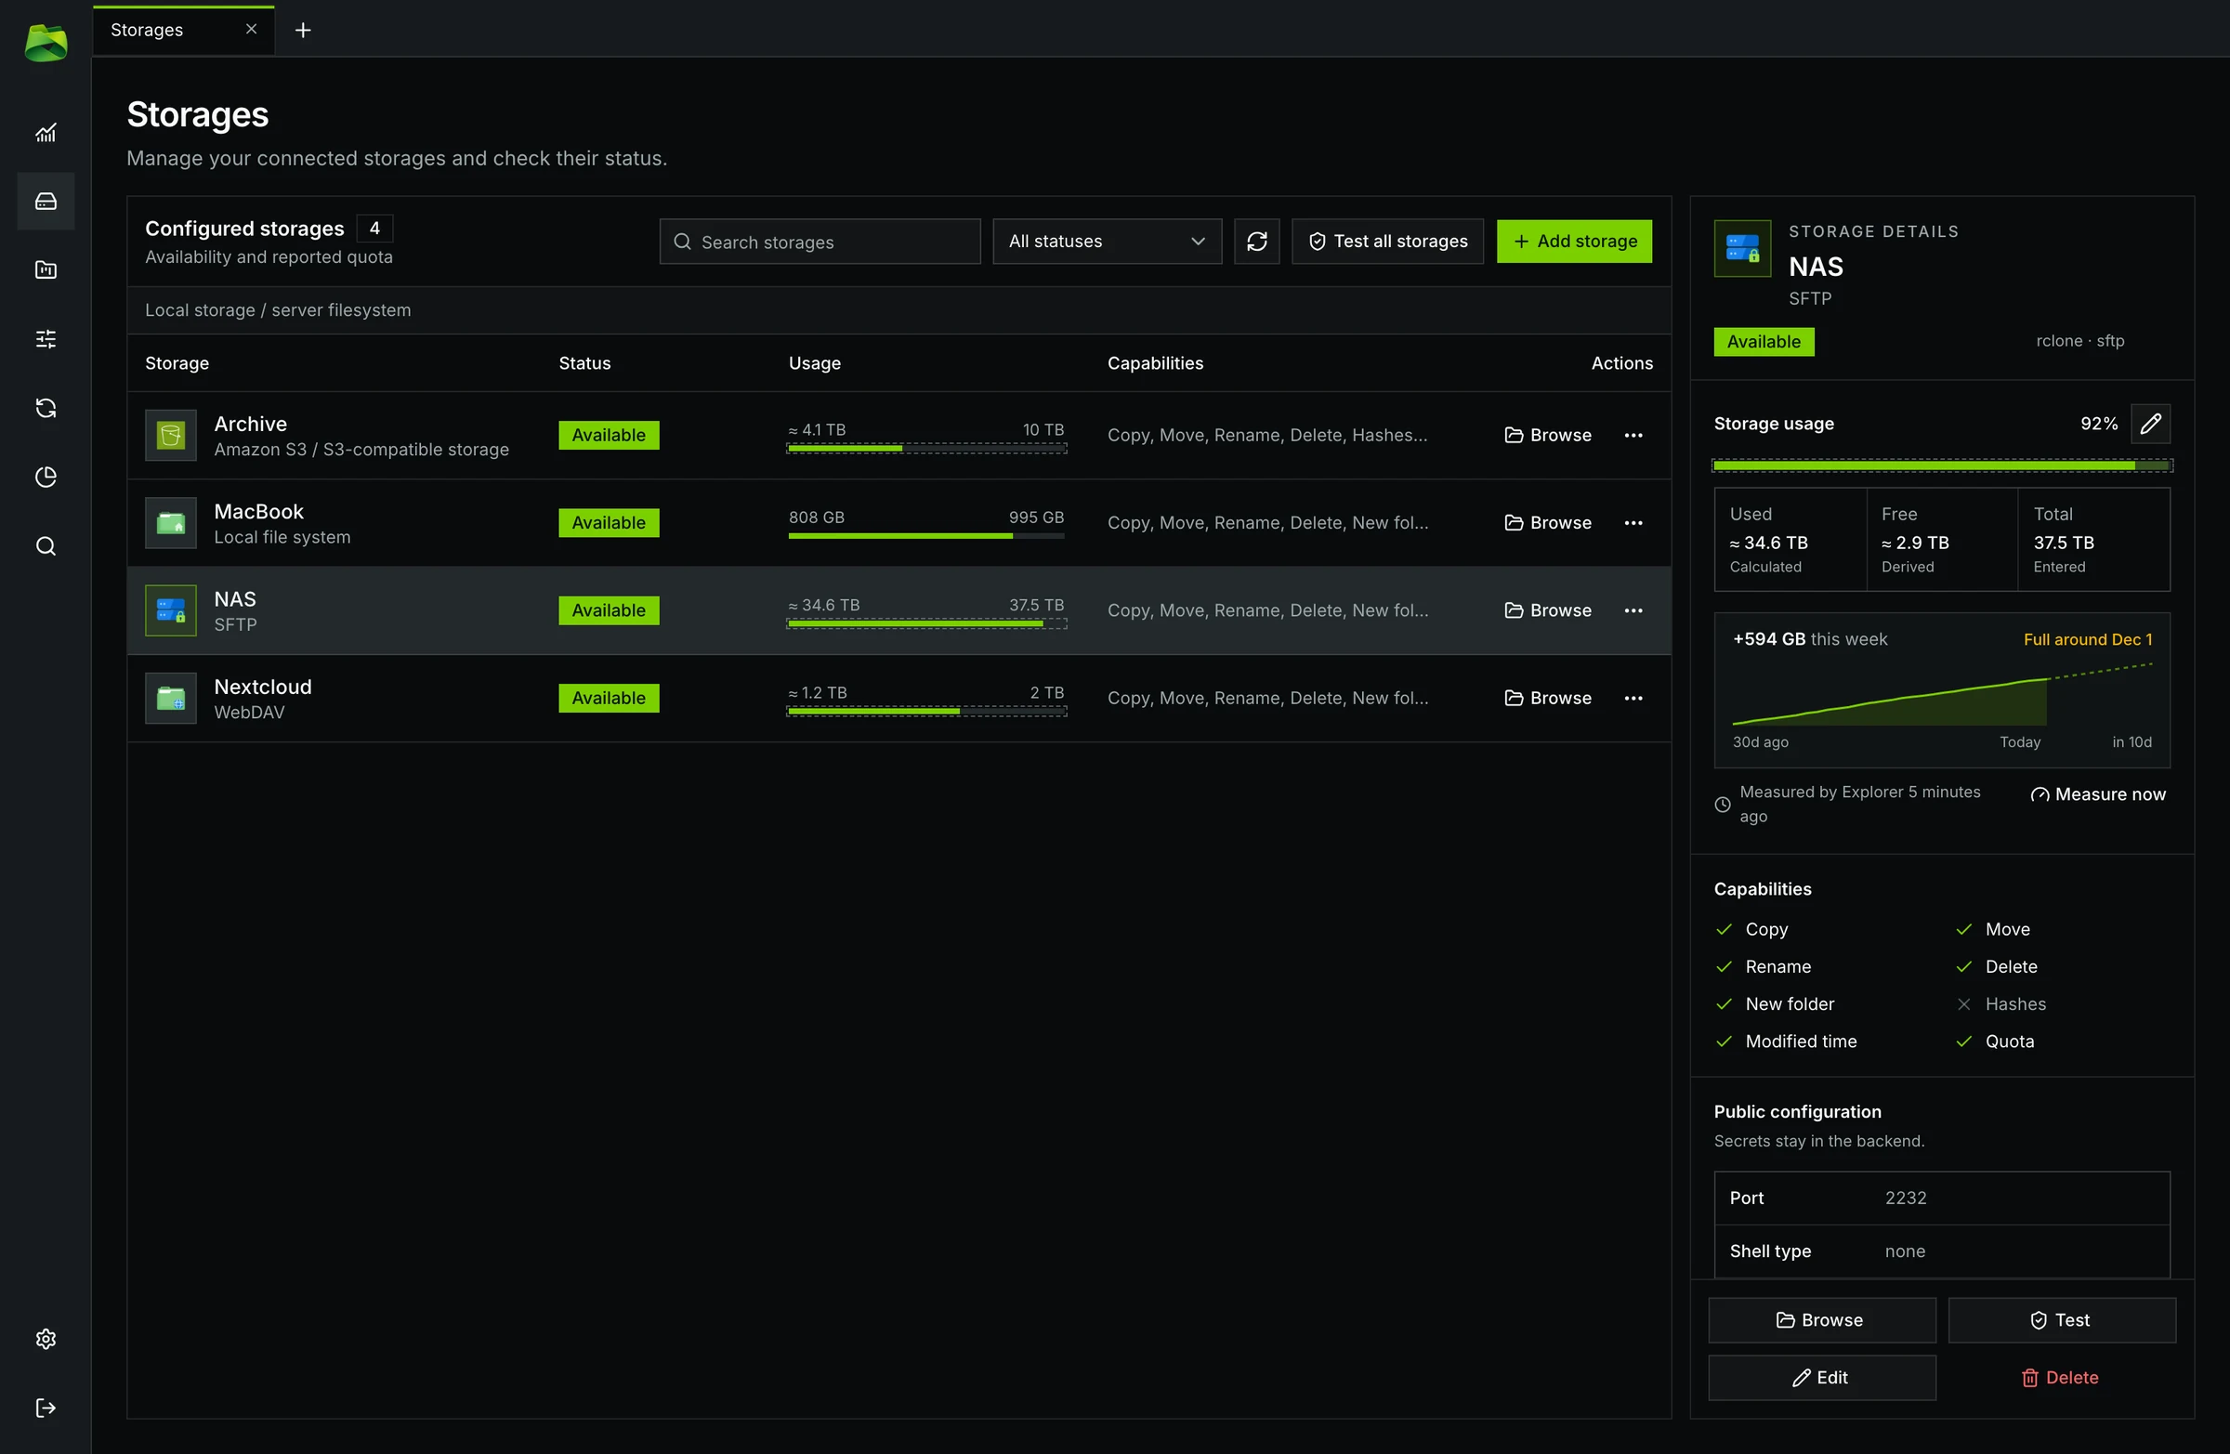Open the sync jobs icon in sidebar
2230x1454 pixels.
click(x=45, y=408)
